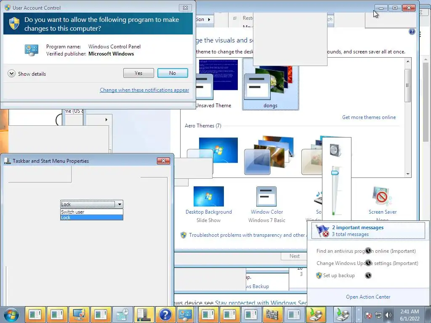Expand submenu arrow in menu behind UAC dialog
Viewport: 431px width, 323px height.
(x=106, y=120)
